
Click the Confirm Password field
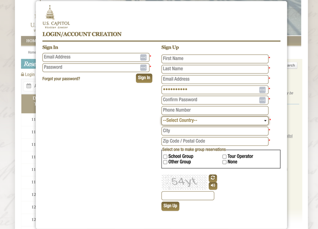tap(215, 100)
